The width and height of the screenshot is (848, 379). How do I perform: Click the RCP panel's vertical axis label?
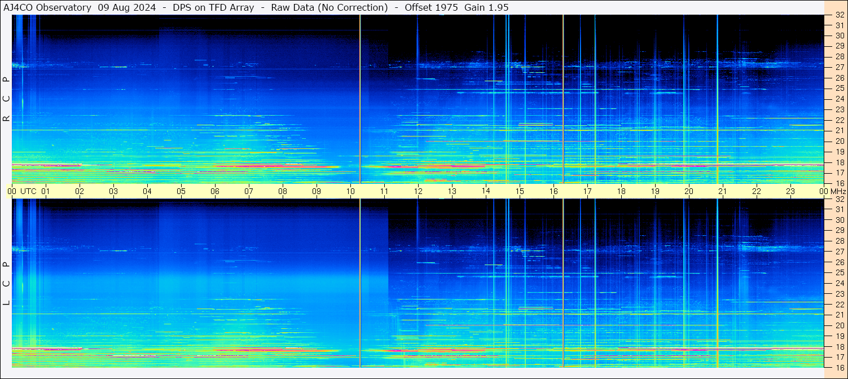tap(7, 99)
